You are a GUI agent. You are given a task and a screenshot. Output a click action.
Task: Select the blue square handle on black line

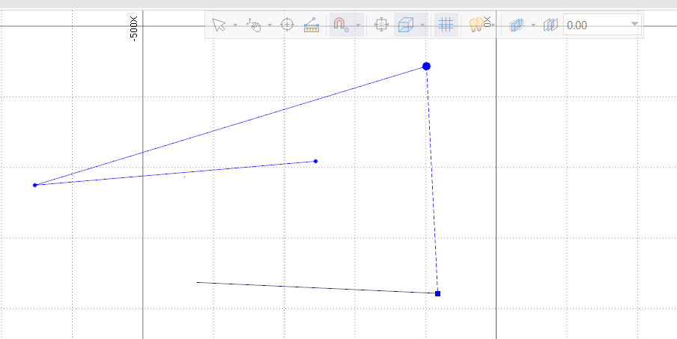tap(437, 293)
